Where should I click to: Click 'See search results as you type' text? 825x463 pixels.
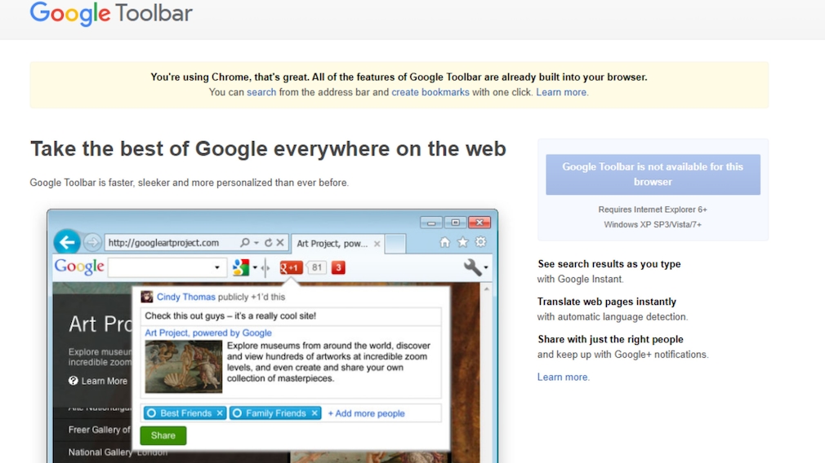point(609,264)
